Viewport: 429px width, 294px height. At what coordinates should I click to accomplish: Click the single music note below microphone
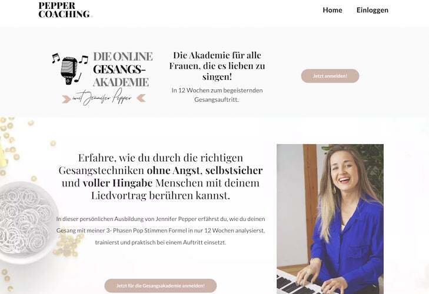click(x=78, y=78)
